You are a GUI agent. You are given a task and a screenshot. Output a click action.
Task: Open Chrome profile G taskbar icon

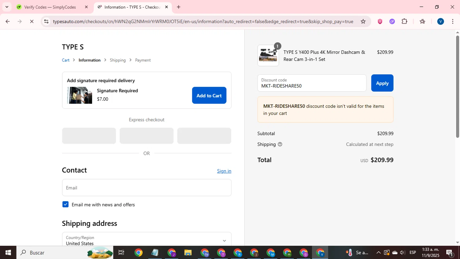(304, 253)
